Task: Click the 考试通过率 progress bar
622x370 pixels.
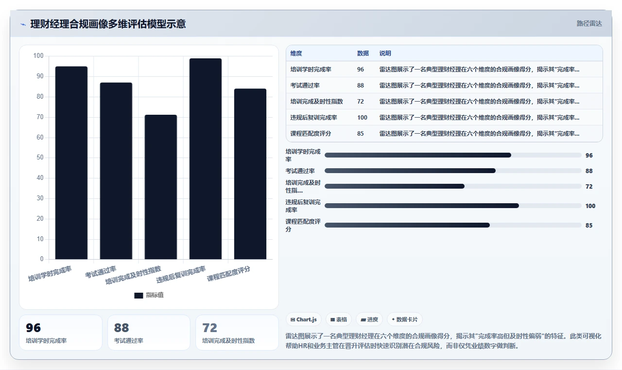Action: 453,171
